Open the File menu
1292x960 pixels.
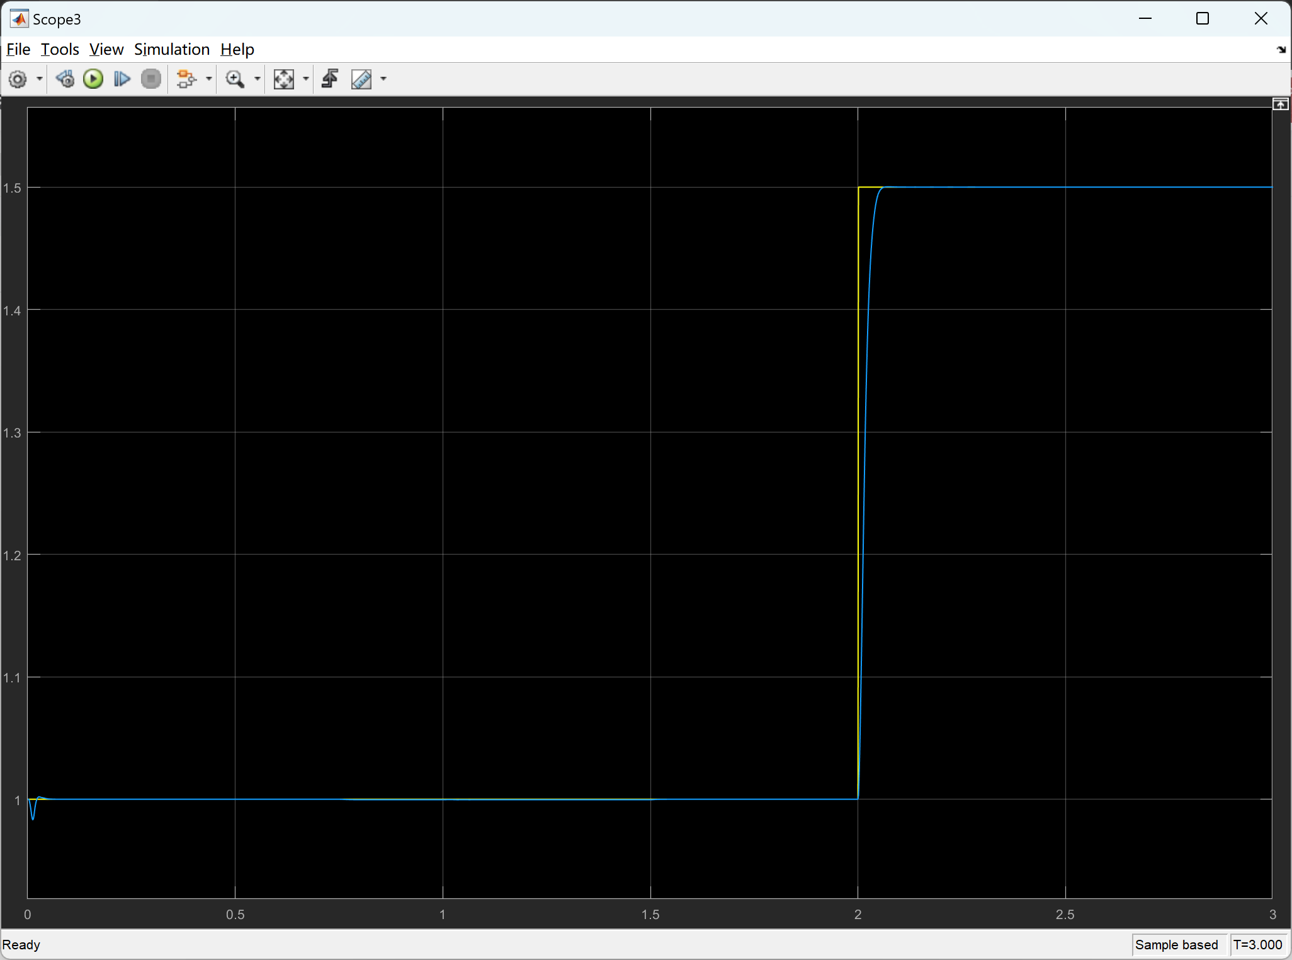tap(18, 49)
